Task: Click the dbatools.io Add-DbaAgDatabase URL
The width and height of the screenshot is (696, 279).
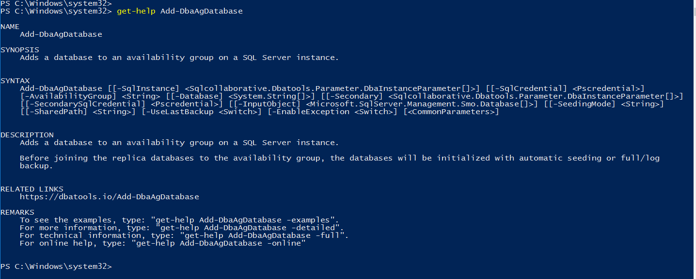Action: 109,197
